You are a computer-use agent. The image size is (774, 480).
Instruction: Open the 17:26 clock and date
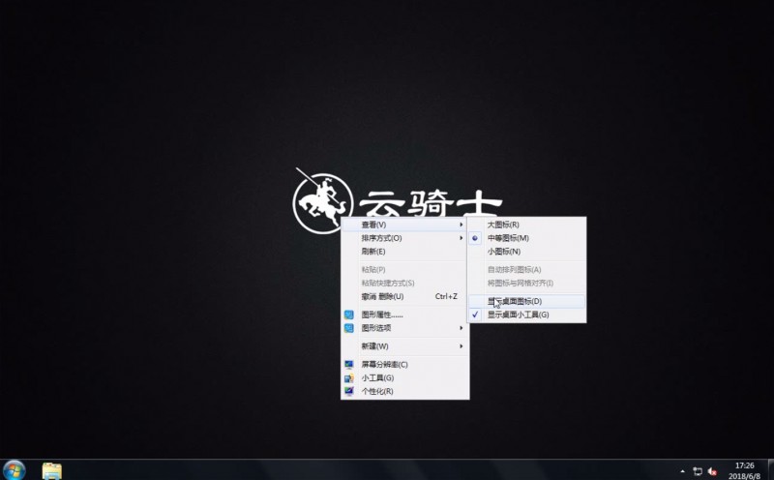[x=744, y=470]
